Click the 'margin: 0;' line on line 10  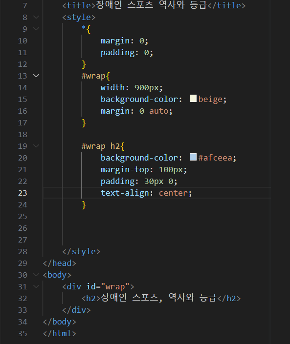click(x=124, y=41)
